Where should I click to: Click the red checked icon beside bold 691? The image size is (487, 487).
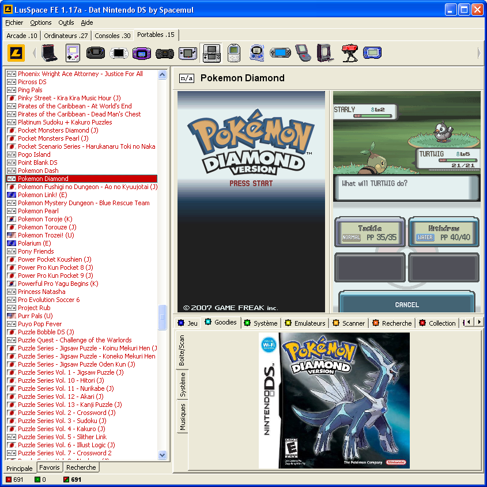coord(66,480)
